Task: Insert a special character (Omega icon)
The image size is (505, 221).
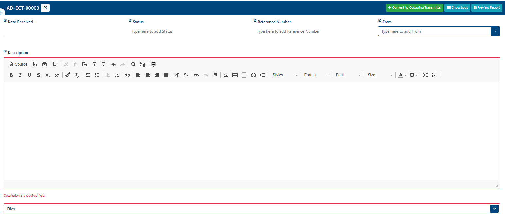Action: click(x=253, y=75)
